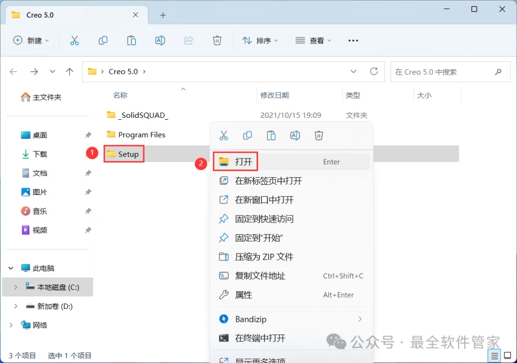The height and width of the screenshot is (363, 517).
Task: Refresh the current folder view
Action: pos(373,71)
